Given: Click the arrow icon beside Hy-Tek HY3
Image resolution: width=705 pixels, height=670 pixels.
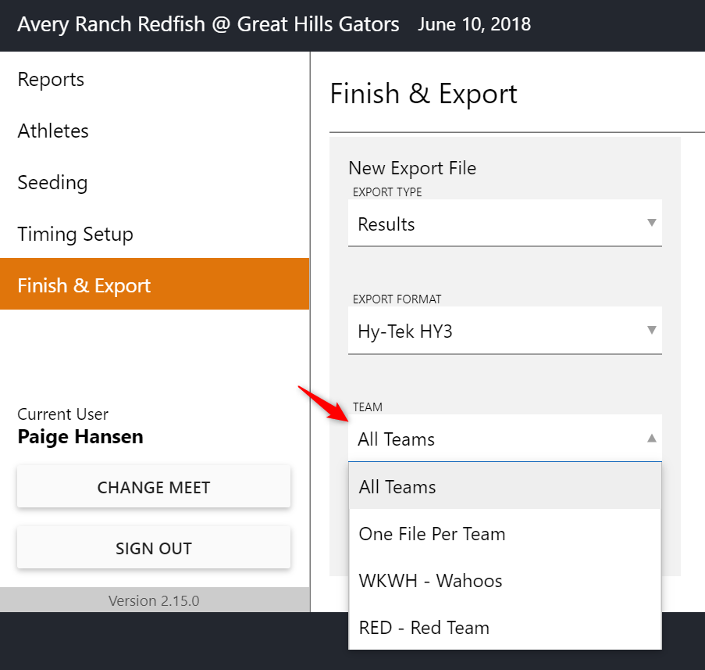Looking at the screenshot, I should (652, 331).
